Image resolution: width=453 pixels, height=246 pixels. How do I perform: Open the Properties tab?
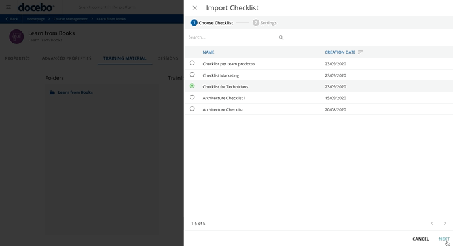click(x=17, y=58)
